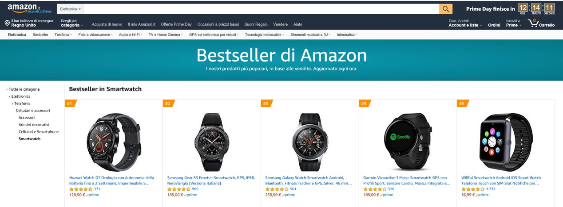This screenshot has width=563, height=207.
Task: Click the Ordini link
Action: (494, 25)
